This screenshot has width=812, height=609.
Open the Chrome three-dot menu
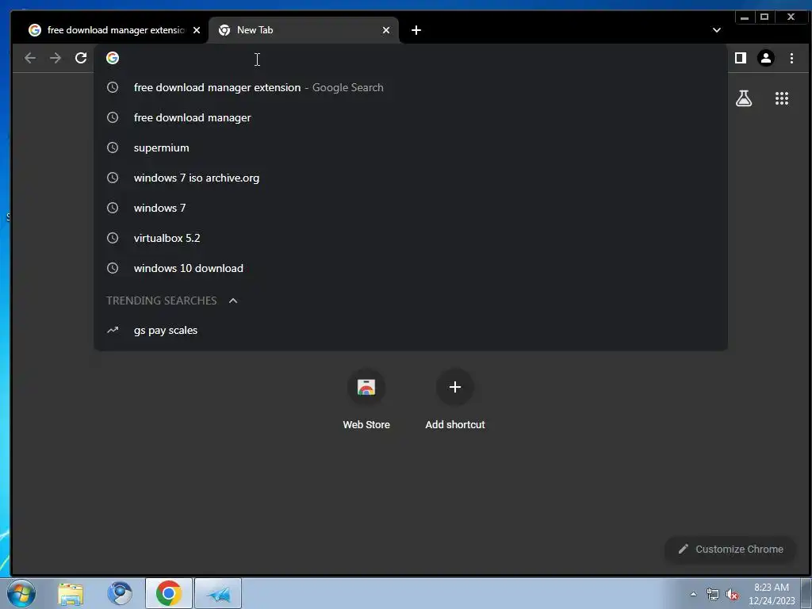(x=791, y=58)
